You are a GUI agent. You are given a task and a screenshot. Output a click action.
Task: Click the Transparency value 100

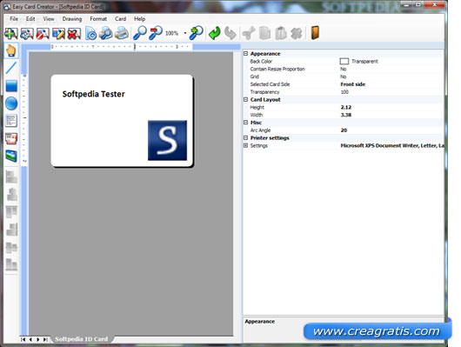click(x=344, y=92)
